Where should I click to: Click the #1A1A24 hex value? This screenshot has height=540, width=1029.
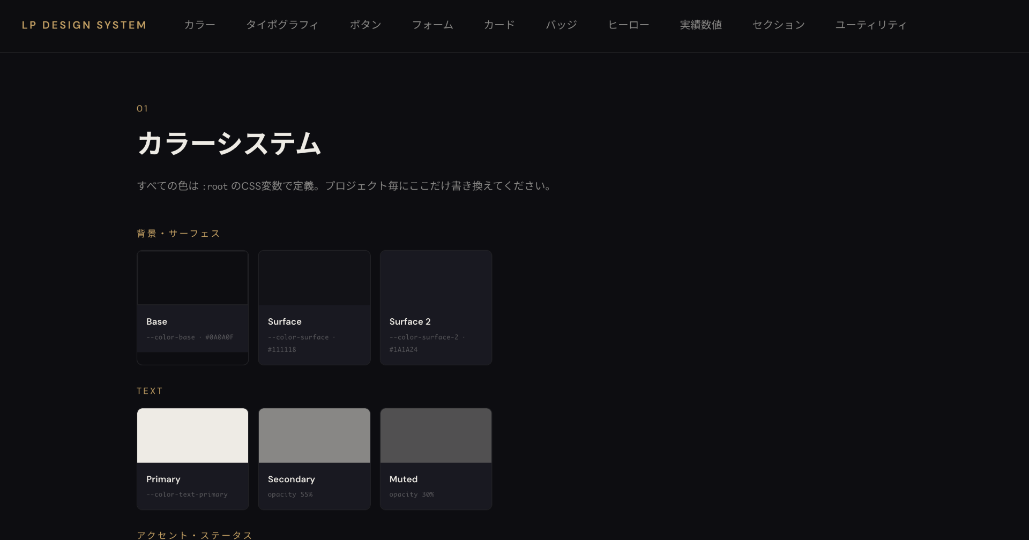click(404, 349)
